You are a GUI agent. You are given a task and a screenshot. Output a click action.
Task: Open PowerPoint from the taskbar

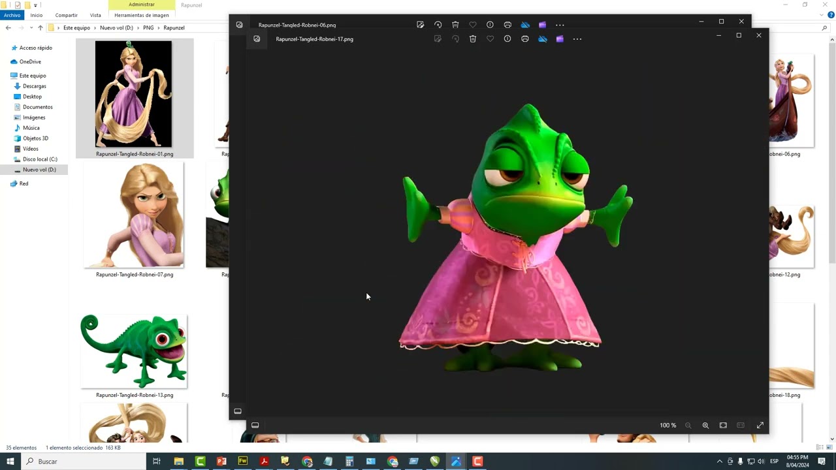point(221,462)
